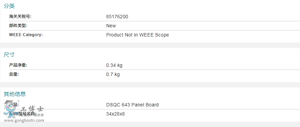Click Product Not in WEEE Scope text

coord(137,35)
